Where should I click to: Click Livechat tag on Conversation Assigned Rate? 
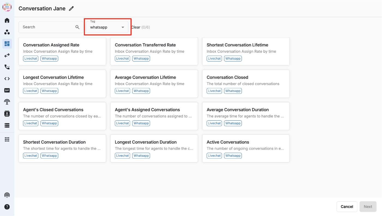pyautogui.click(x=31, y=58)
